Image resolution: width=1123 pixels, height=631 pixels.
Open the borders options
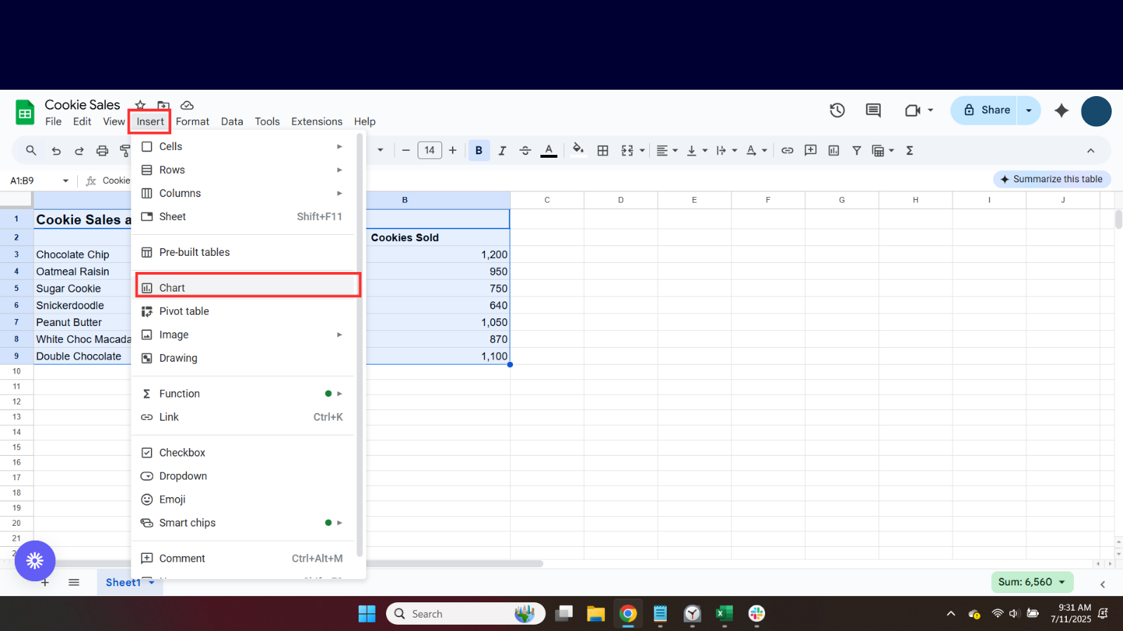[x=603, y=151]
